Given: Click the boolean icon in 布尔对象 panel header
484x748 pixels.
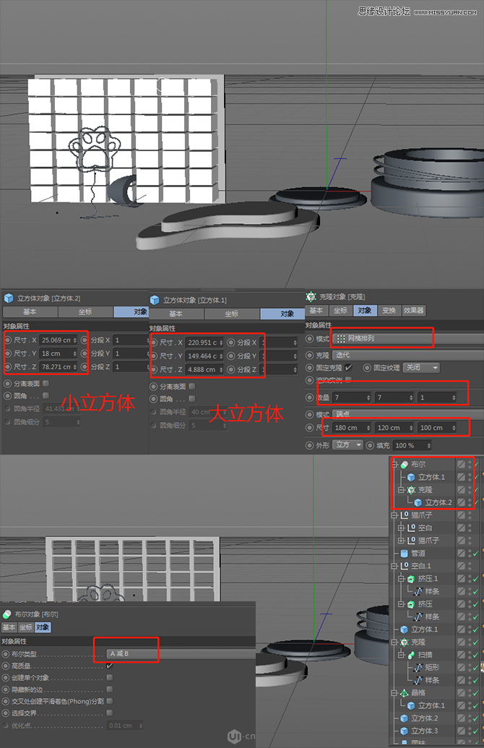Looking at the screenshot, I should 7,614.
